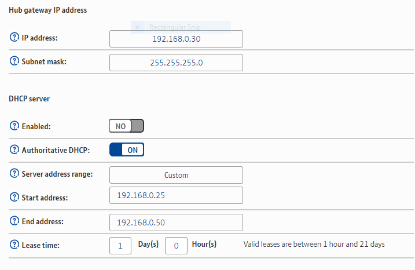Click the help icon beside IP address
The width and height of the screenshot is (415, 270).
pyautogui.click(x=14, y=38)
